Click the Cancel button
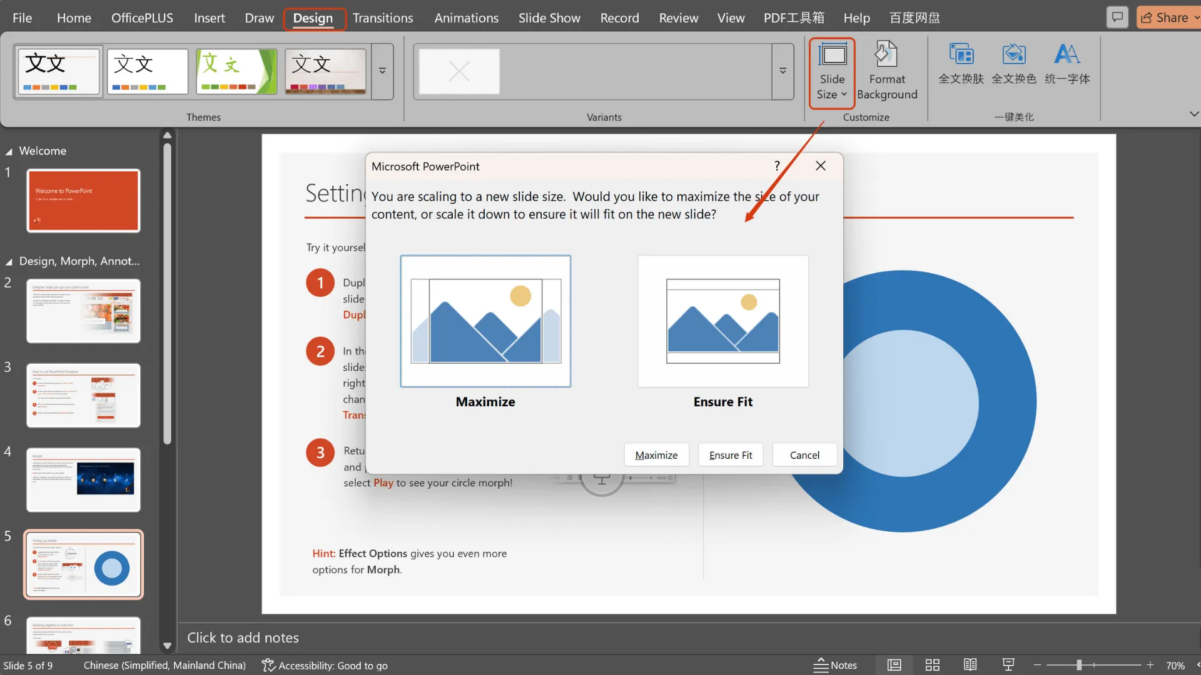This screenshot has width=1201, height=675. pos(804,455)
